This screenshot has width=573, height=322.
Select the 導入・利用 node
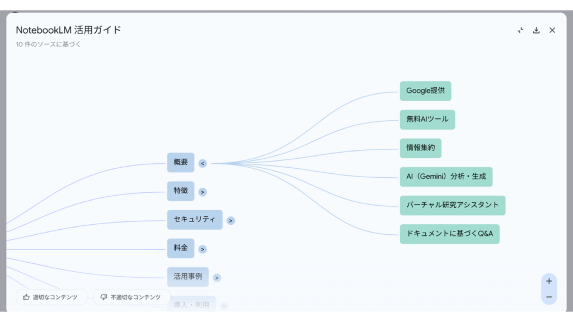coord(191,304)
